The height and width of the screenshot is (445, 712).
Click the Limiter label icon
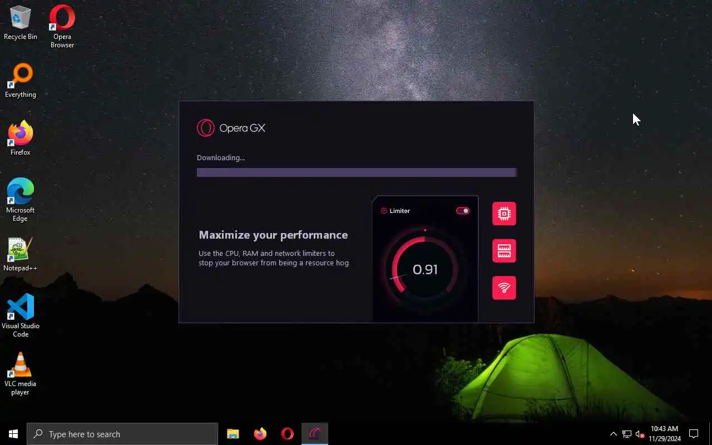[384, 211]
